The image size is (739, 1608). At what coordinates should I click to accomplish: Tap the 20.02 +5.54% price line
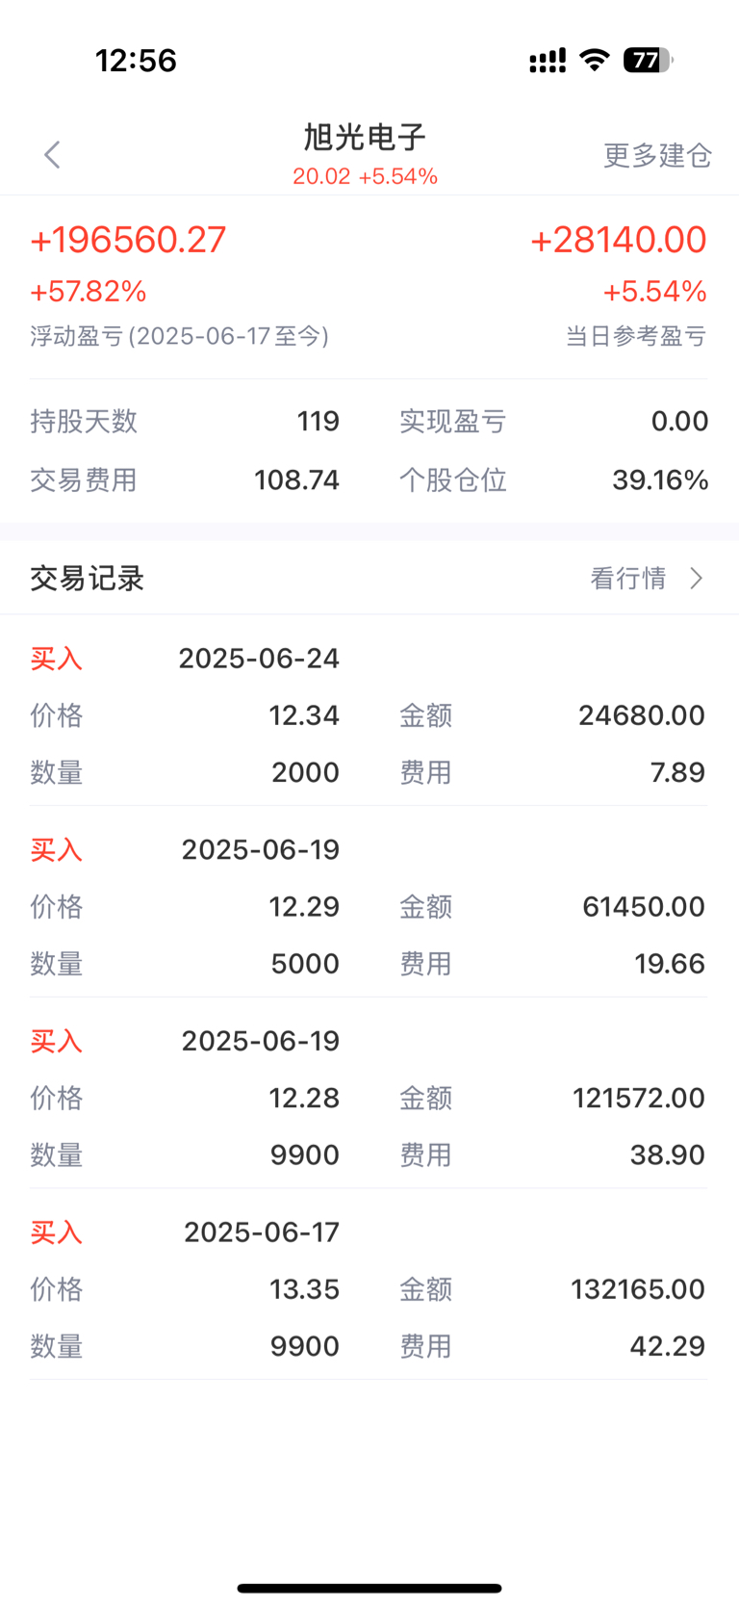click(x=366, y=176)
